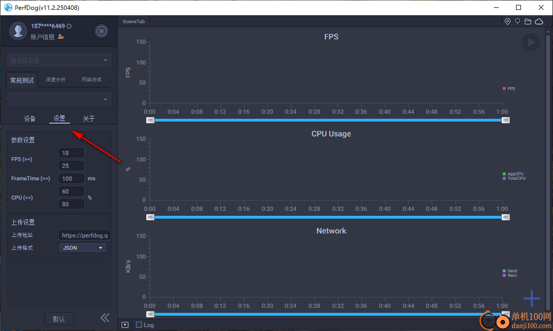Switch to the 常规测试 tab
Viewport: 553px width, 331px height.
[22, 80]
